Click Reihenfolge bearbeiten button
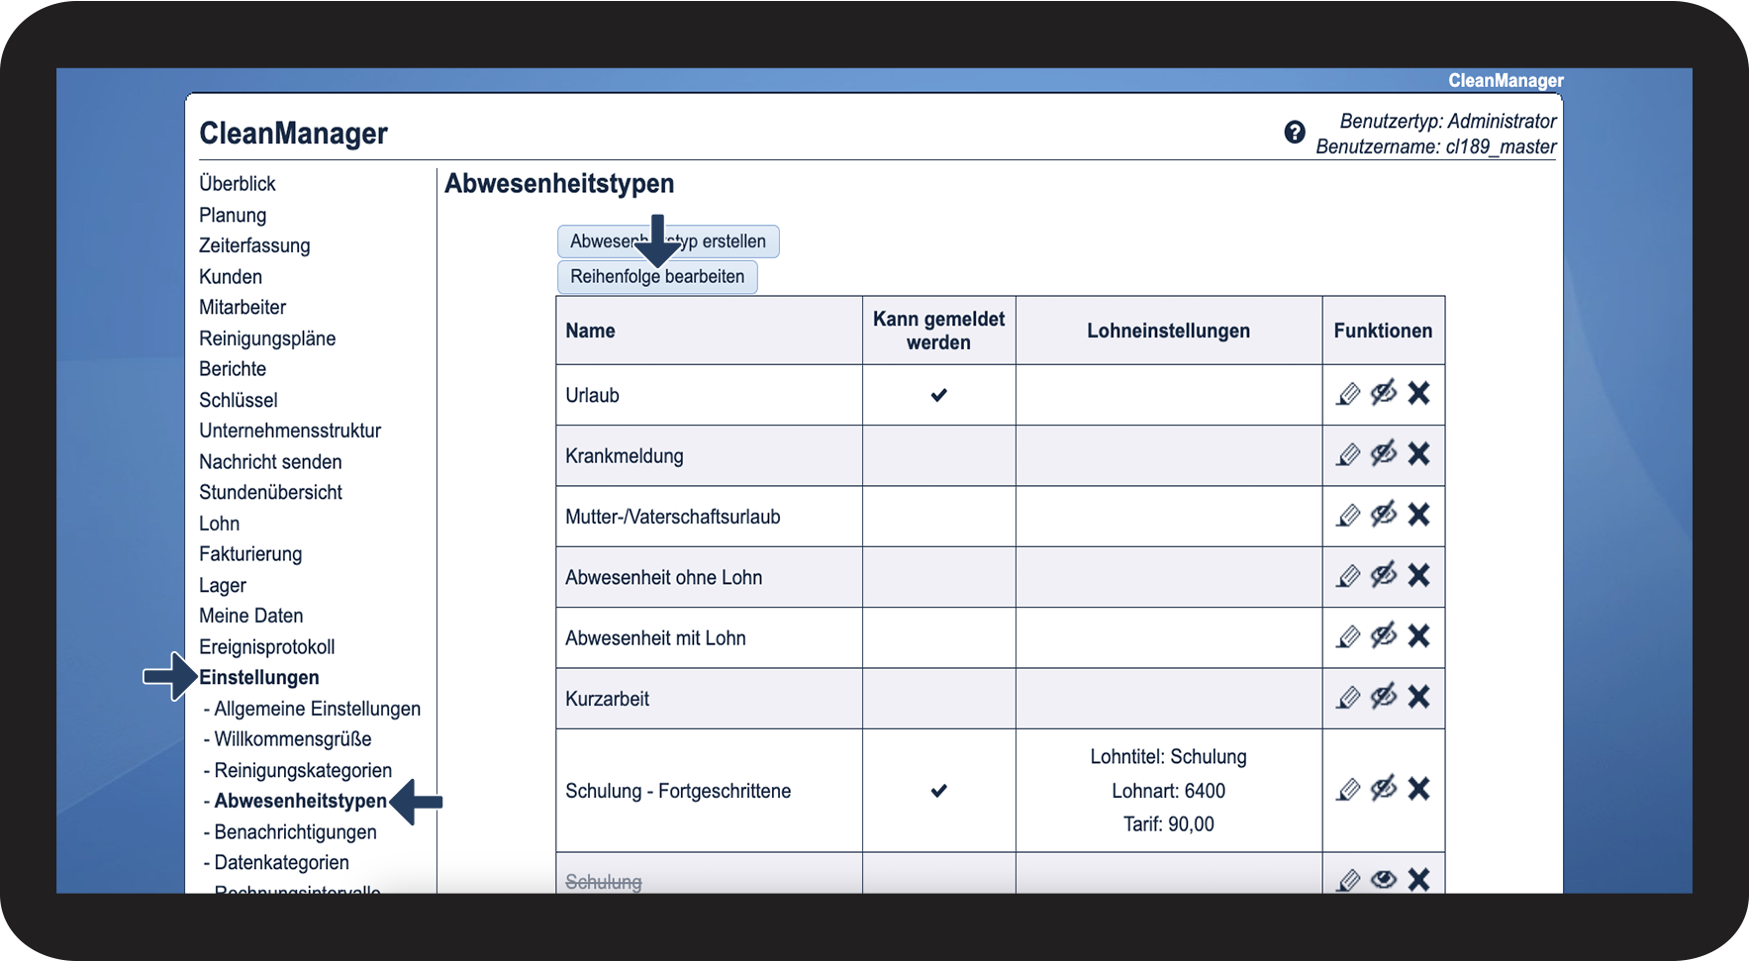Image resolution: width=1749 pixels, height=961 pixels. click(657, 277)
